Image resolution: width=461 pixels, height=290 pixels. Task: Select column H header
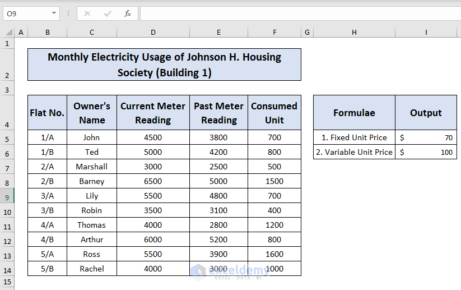[x=354, y=33]
